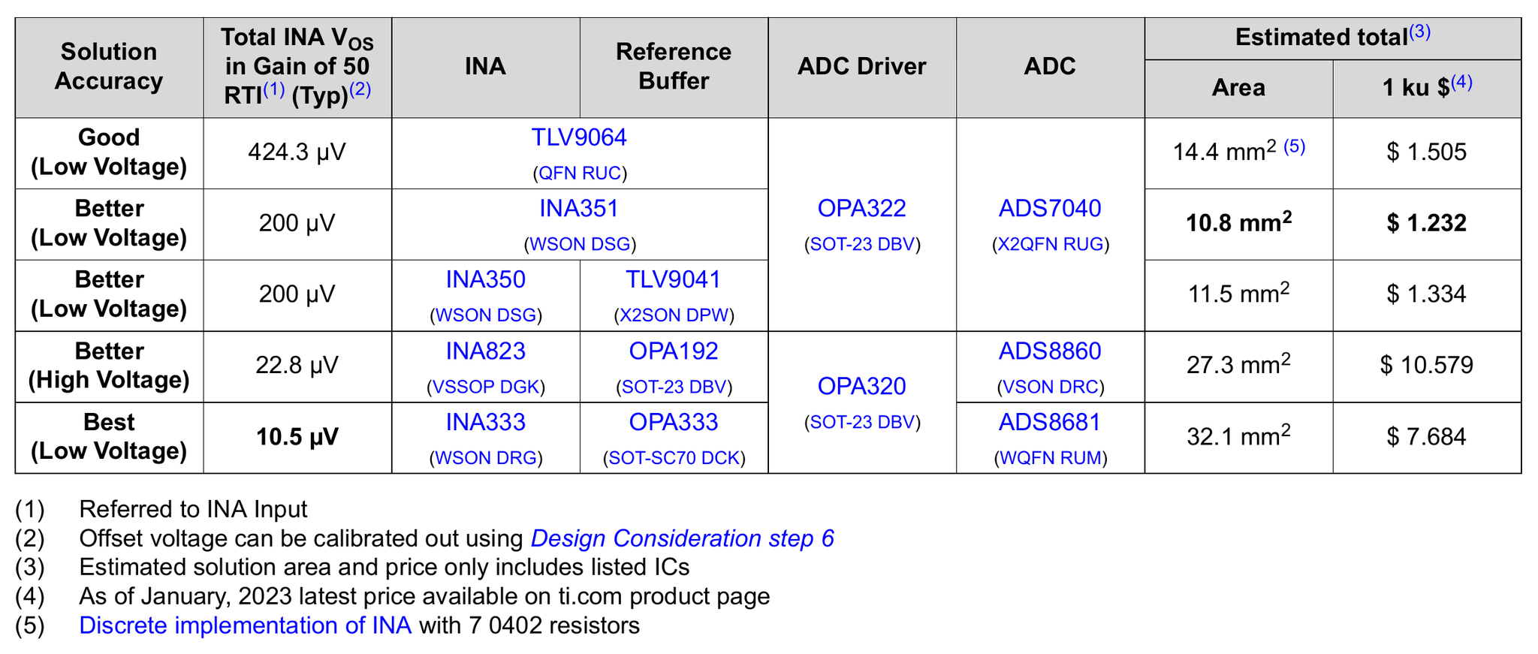Click the TLV9041 reference buffer link

coord(673,279)
